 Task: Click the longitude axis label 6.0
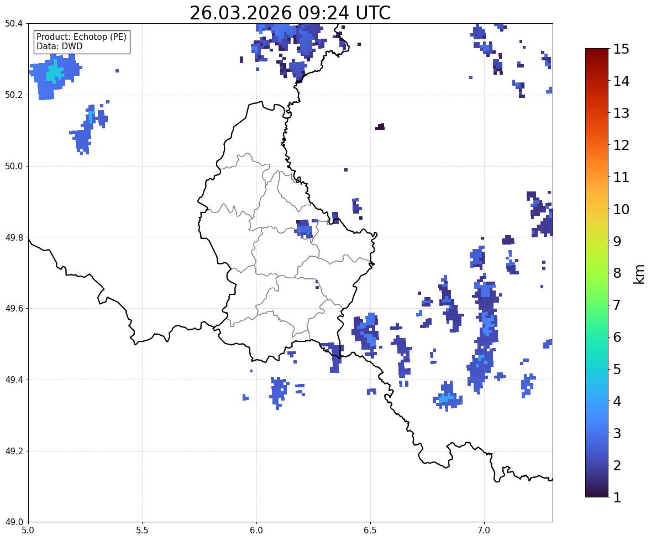256,531
